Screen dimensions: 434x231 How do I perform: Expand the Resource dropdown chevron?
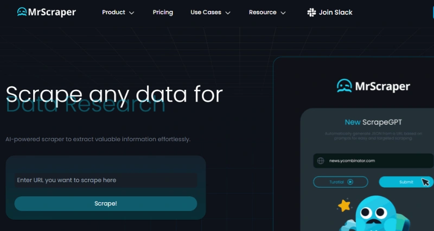[283, 13]
